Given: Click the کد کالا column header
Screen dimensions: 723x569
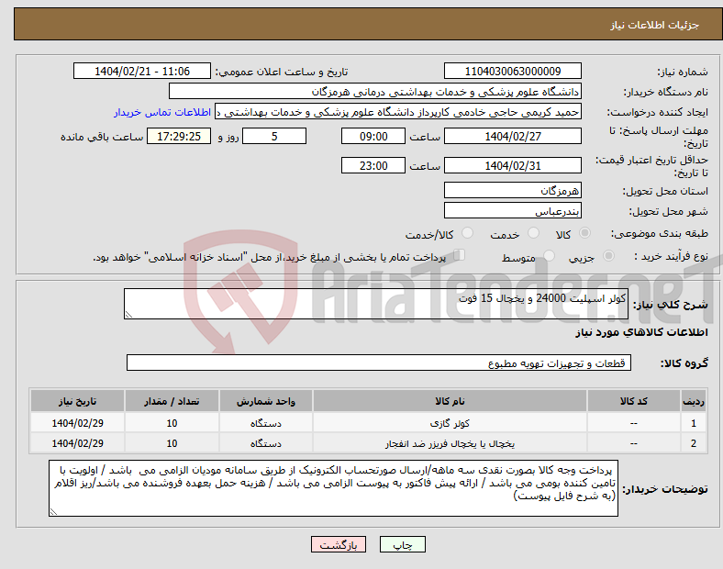Looking at the screenshot, I should click(634, 401).
